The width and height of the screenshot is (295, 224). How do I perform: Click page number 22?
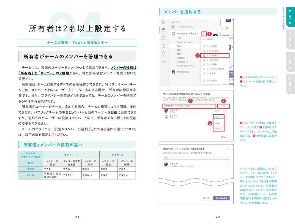click(x=77, y=217)
